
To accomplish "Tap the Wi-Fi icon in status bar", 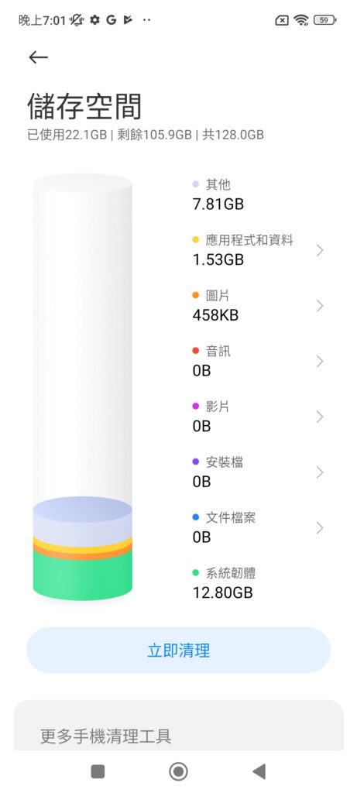I will point(301,20).
